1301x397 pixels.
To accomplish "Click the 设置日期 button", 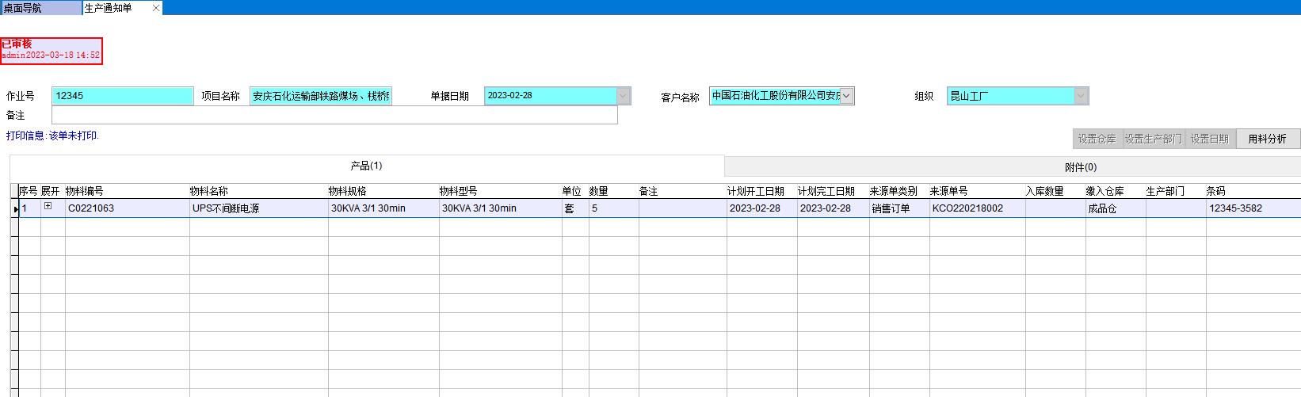I will (1209, 139).
